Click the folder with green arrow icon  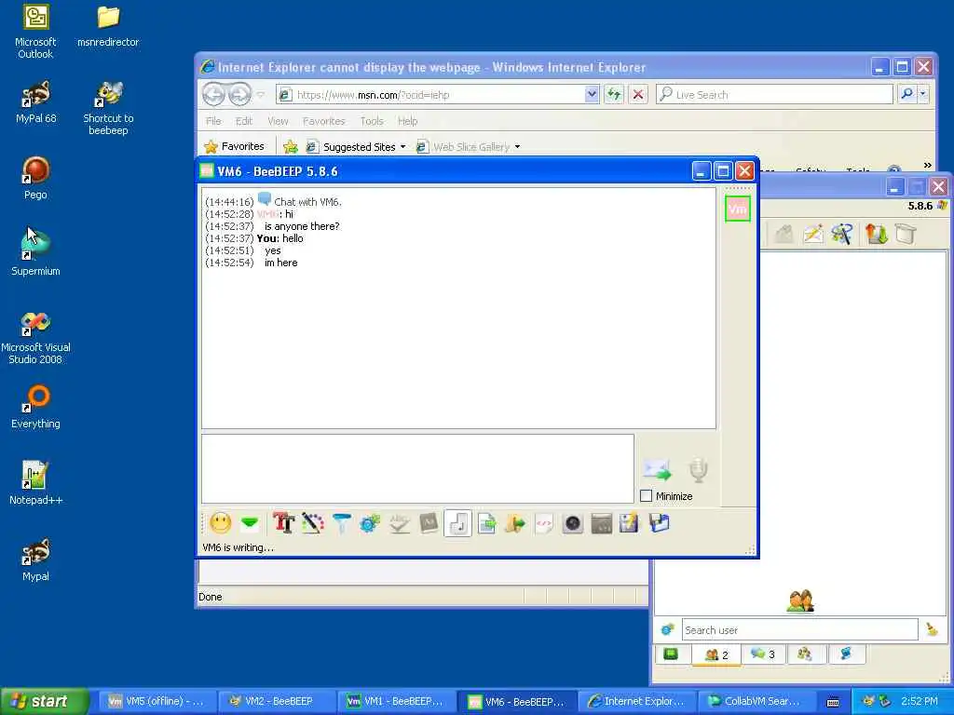[x=514, y=523]
